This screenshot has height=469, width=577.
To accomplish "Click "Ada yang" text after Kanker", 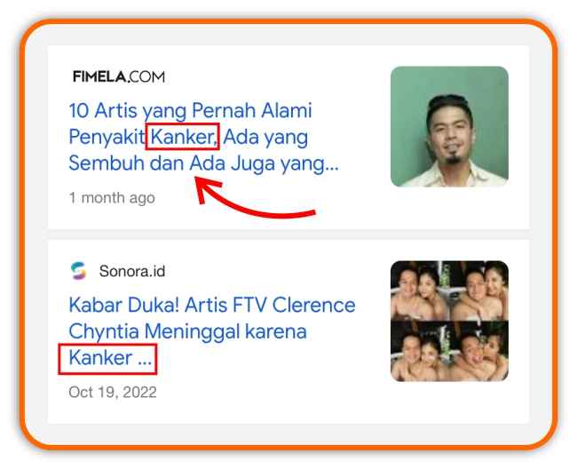I will click(x=265, y=137).
